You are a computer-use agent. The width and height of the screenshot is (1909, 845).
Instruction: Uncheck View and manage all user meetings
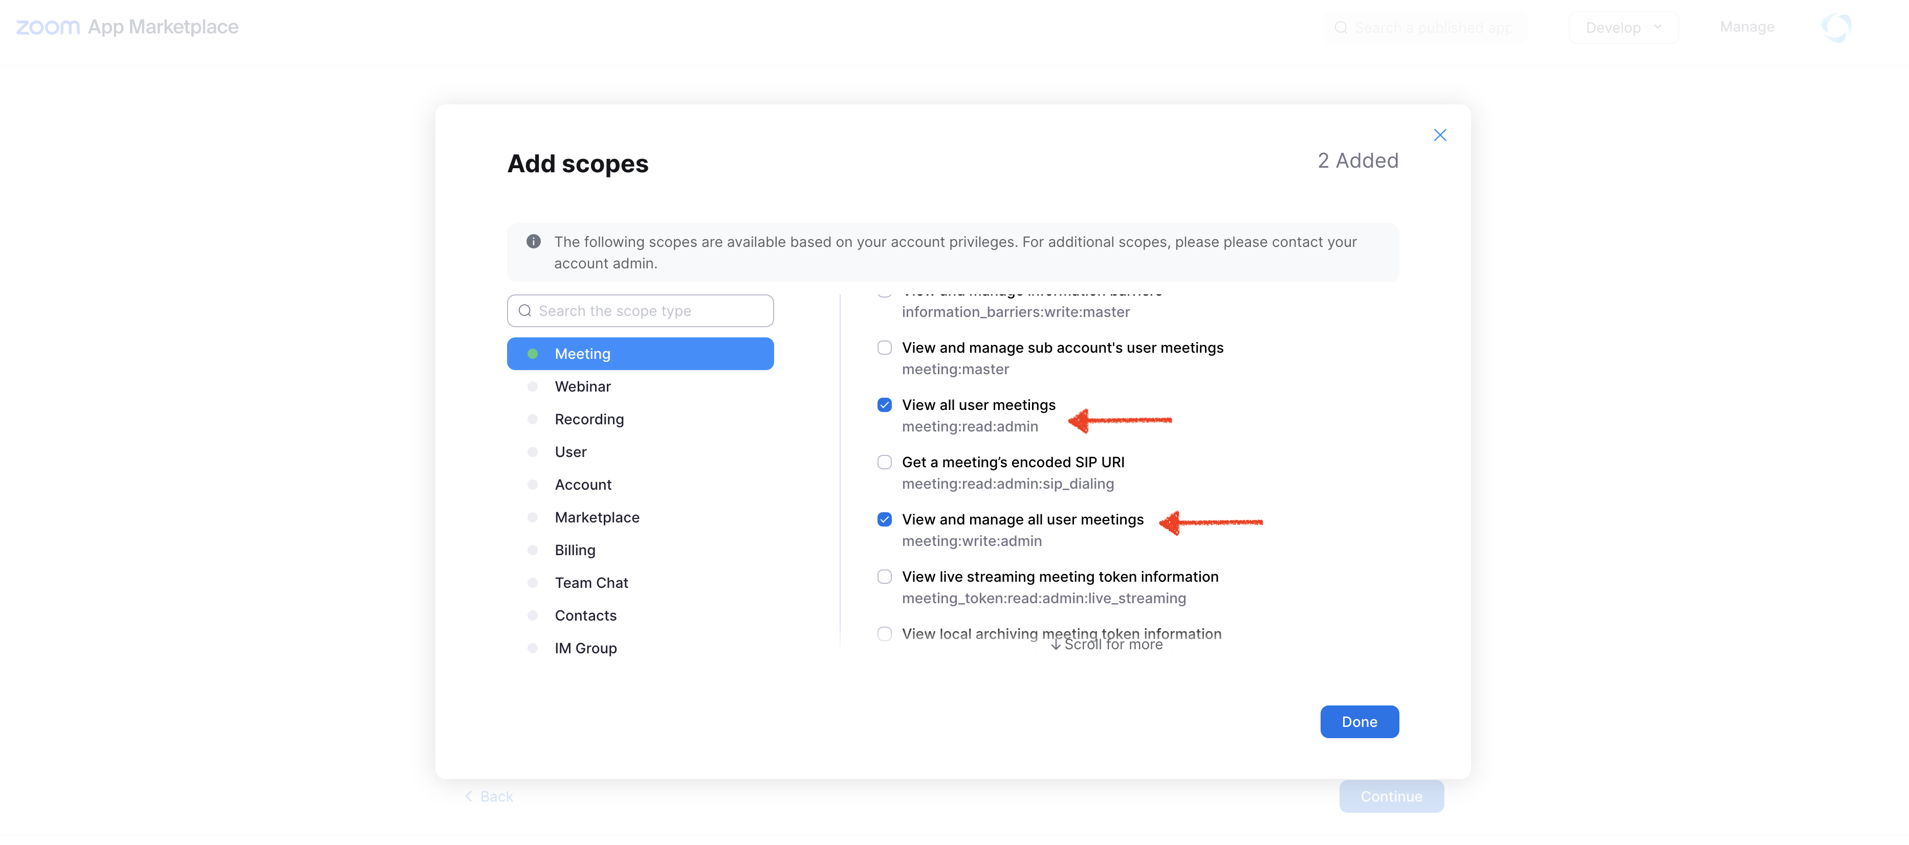(x=884, y=519)
